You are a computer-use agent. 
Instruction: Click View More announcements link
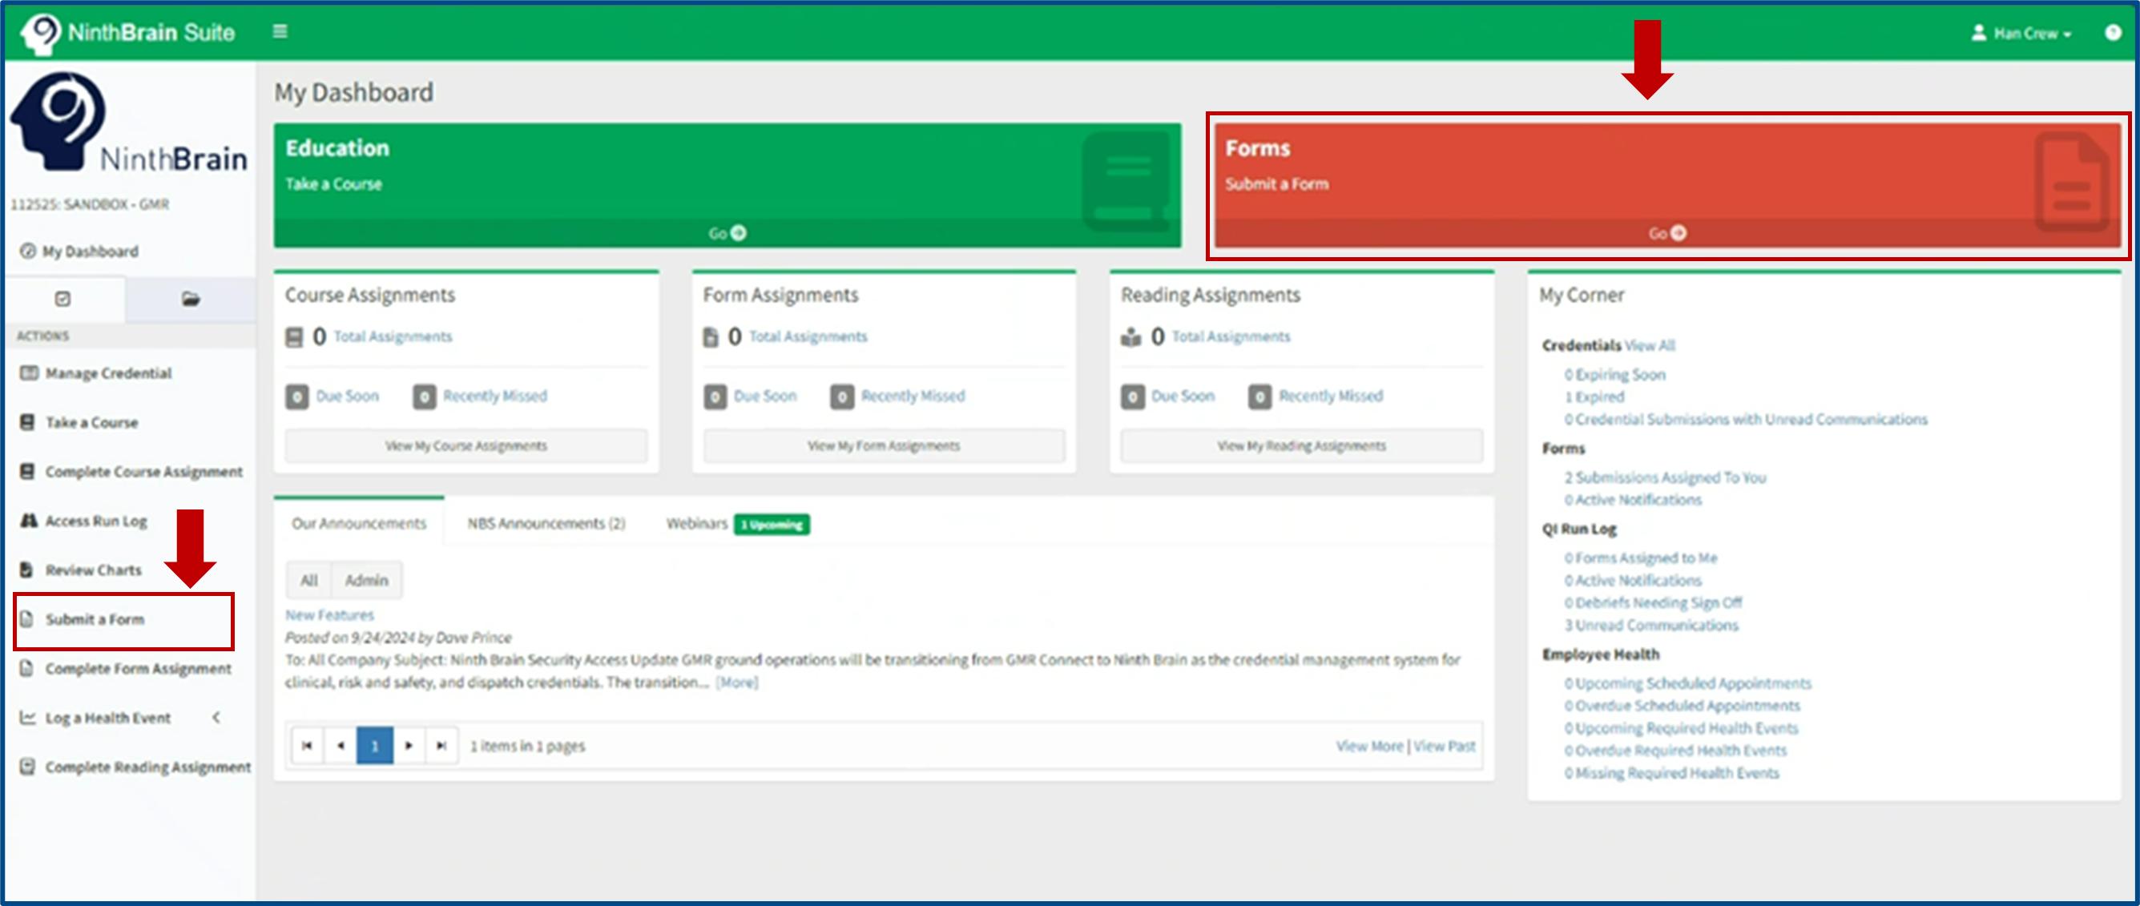tap(1369, 747)
